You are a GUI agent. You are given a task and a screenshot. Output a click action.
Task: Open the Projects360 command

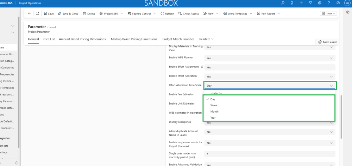109,14
